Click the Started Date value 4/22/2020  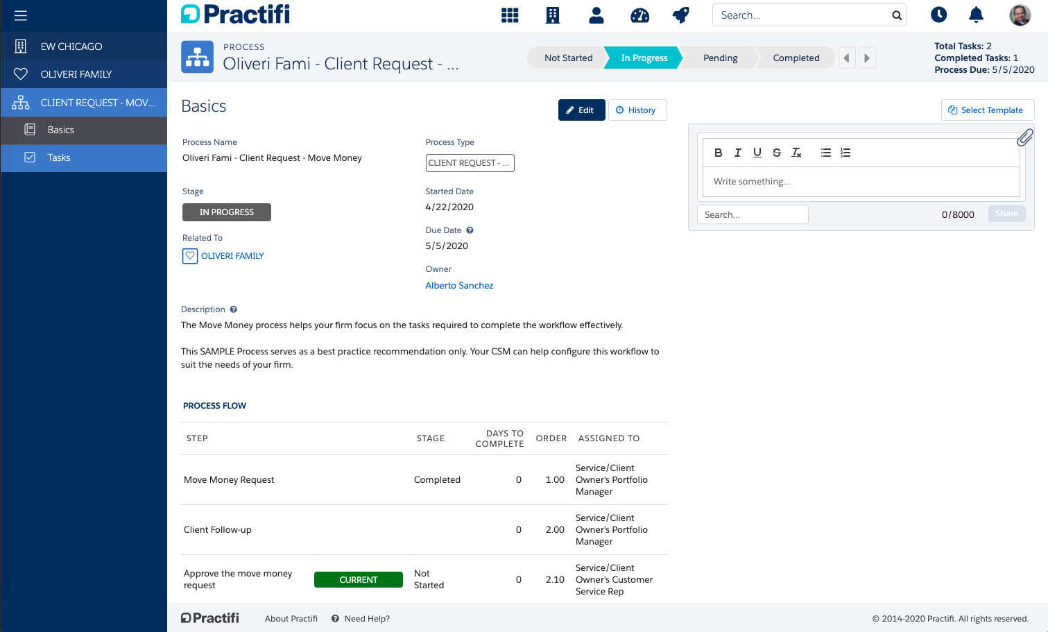point(449,207)
